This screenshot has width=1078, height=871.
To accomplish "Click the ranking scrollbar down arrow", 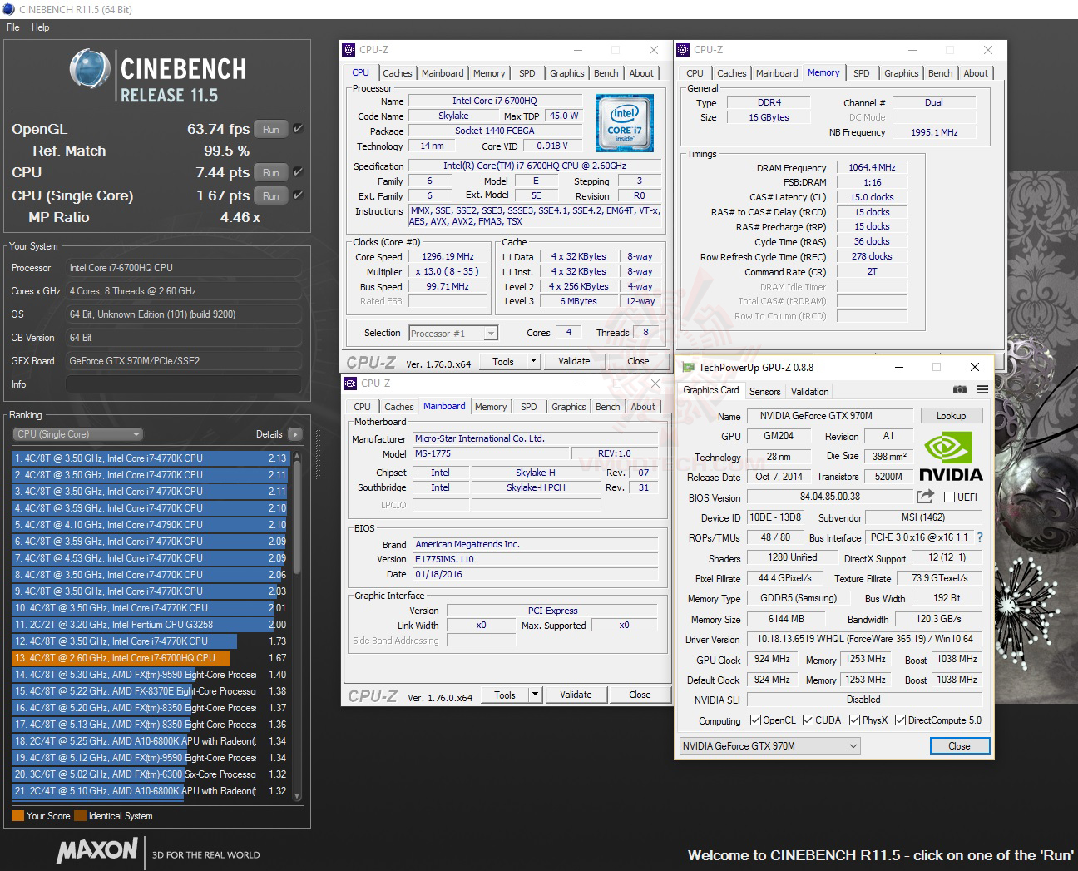I will [x=297, y=797].
